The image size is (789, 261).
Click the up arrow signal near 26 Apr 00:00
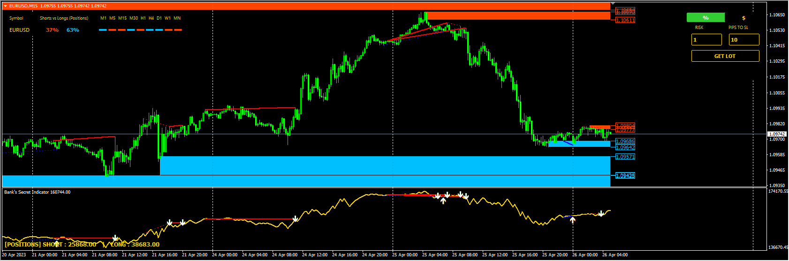coord(573,219)
